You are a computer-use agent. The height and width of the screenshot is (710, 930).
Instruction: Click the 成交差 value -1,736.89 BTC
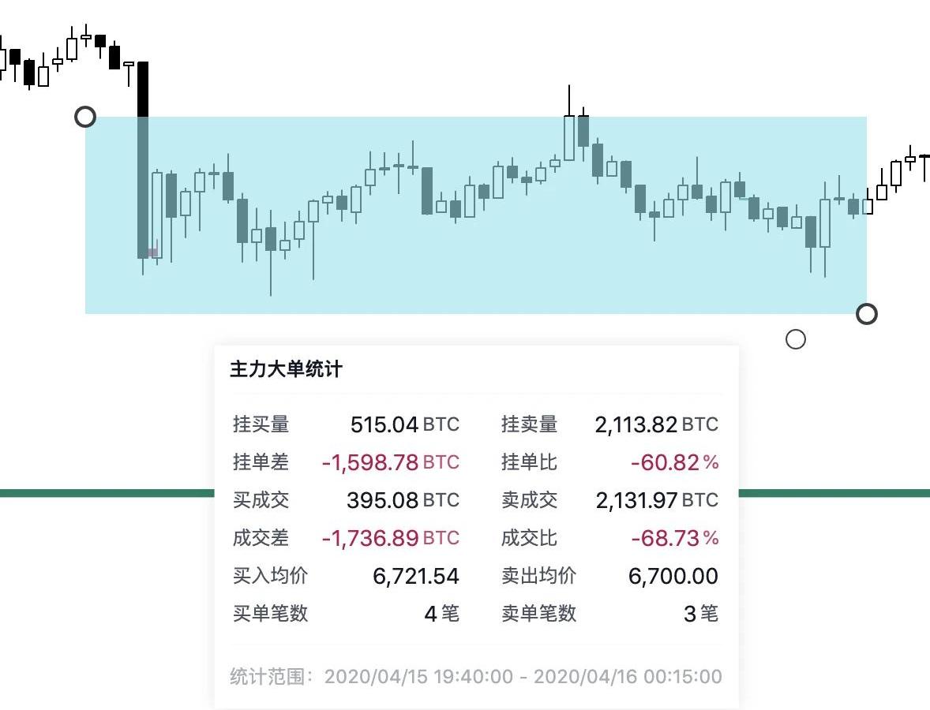[x=390, y=538]
